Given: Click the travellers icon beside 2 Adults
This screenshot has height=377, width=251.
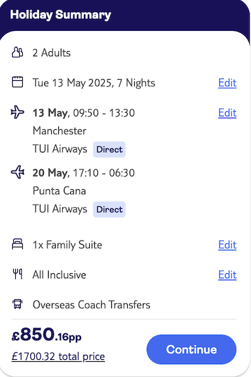Looking at the screenshot, I should click(17, 53).
